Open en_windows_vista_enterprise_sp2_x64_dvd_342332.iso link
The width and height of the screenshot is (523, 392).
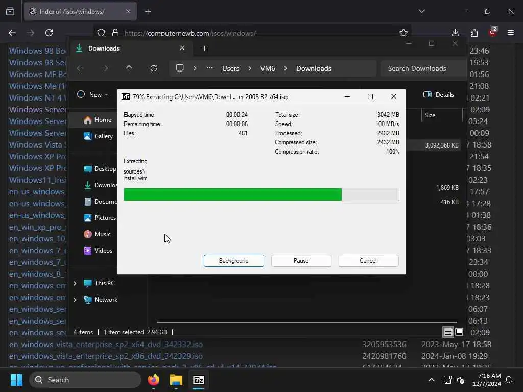106,344
